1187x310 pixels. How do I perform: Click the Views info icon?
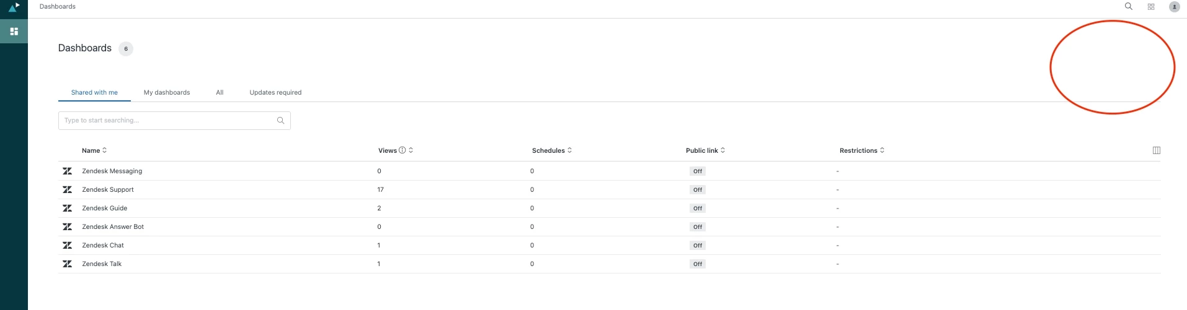pos(402,150)
